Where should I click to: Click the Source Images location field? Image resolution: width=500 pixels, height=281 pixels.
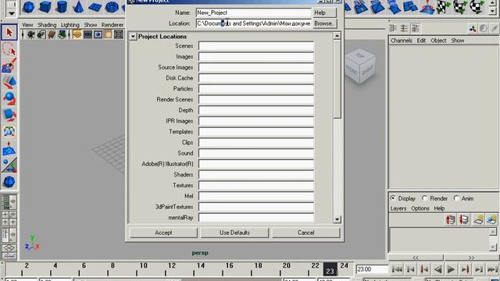pos(256,68)
